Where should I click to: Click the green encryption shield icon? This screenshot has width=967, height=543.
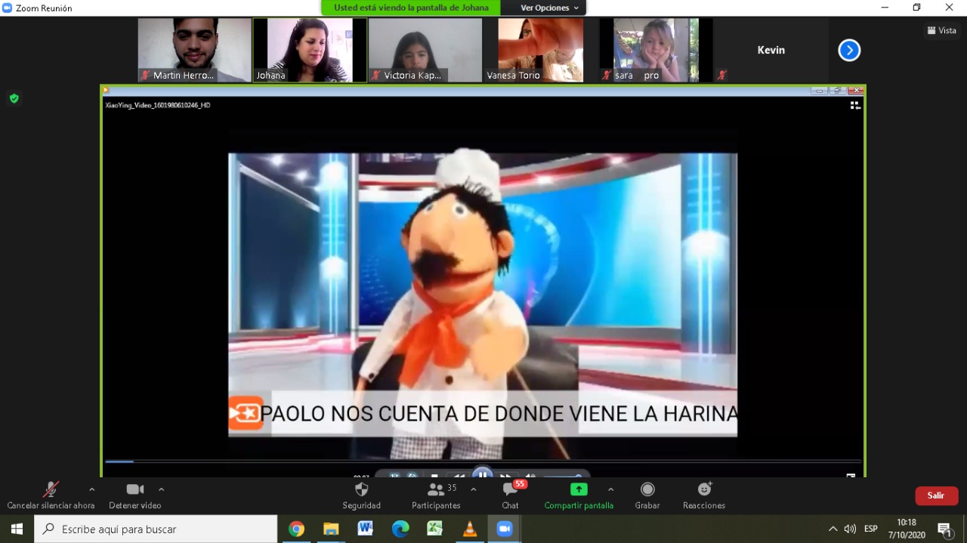[x=14, y=98]
